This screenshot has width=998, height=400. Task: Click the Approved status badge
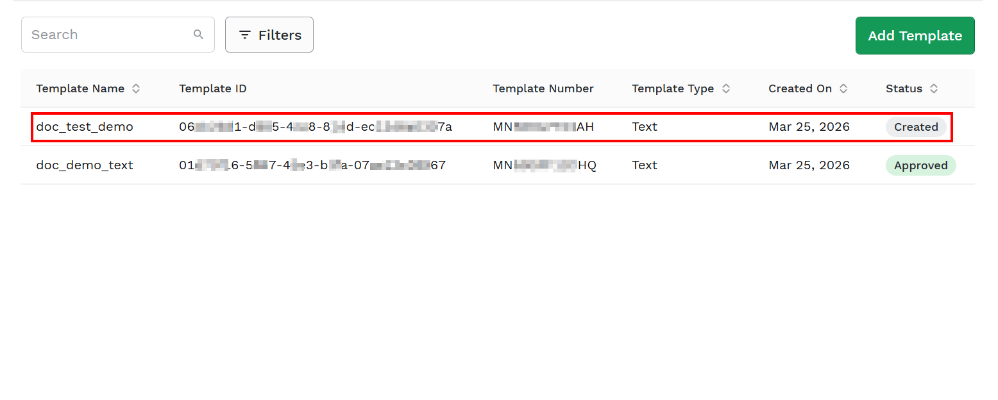click(x=921, y=165)
